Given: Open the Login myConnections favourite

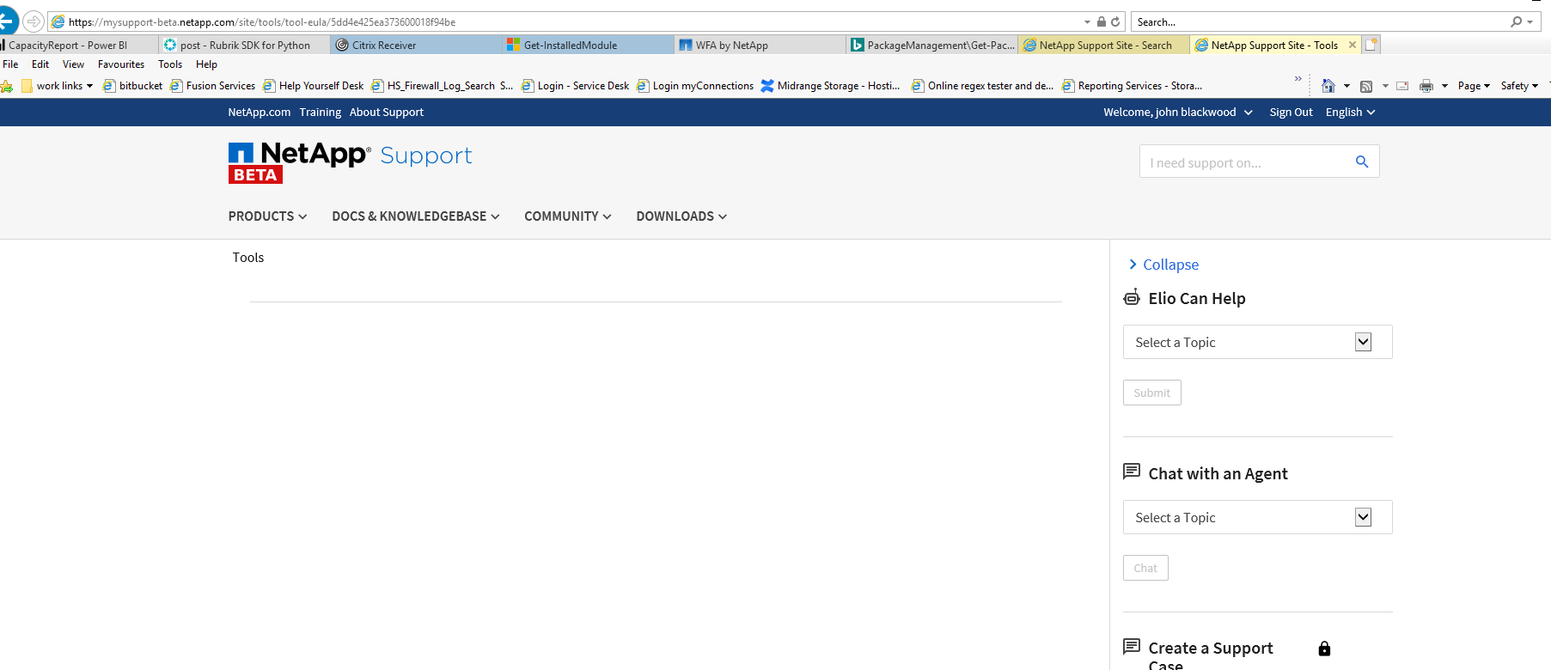Looking at the screenshot, I should (x=694, y=86).
